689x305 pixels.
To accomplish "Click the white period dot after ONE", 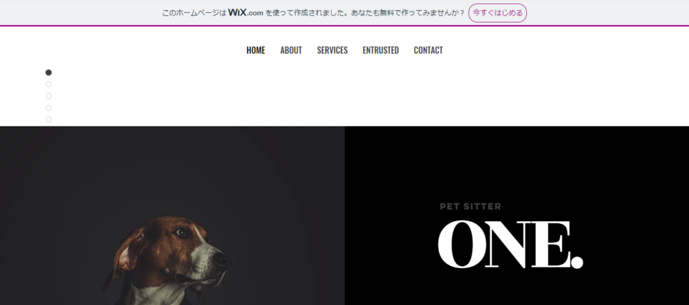I will (577, 262).
